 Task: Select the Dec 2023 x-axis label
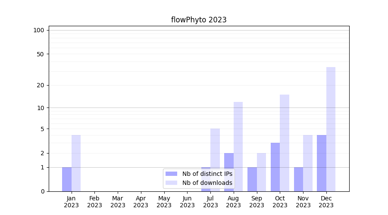[326, 202]
